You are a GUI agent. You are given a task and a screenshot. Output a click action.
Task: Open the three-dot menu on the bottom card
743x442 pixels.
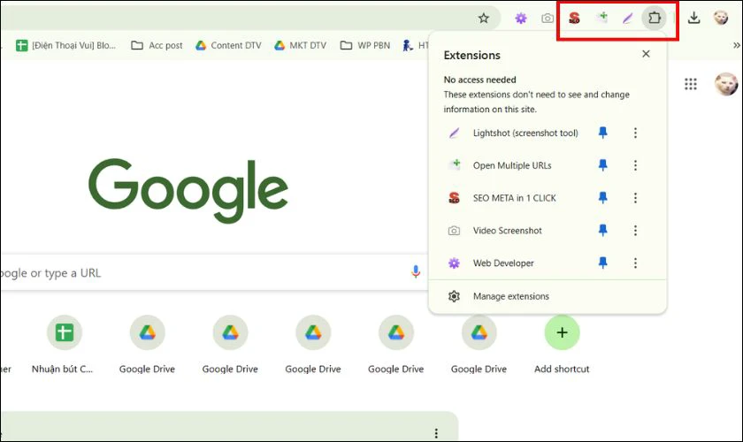pos(436,433)
